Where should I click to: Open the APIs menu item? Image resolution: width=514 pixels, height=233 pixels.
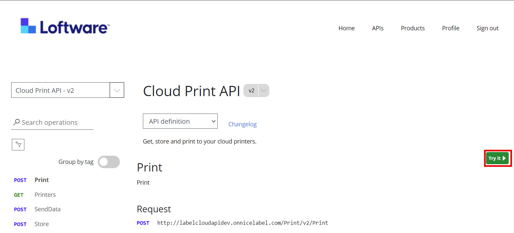pyautogui.click(x=378, y=28)
